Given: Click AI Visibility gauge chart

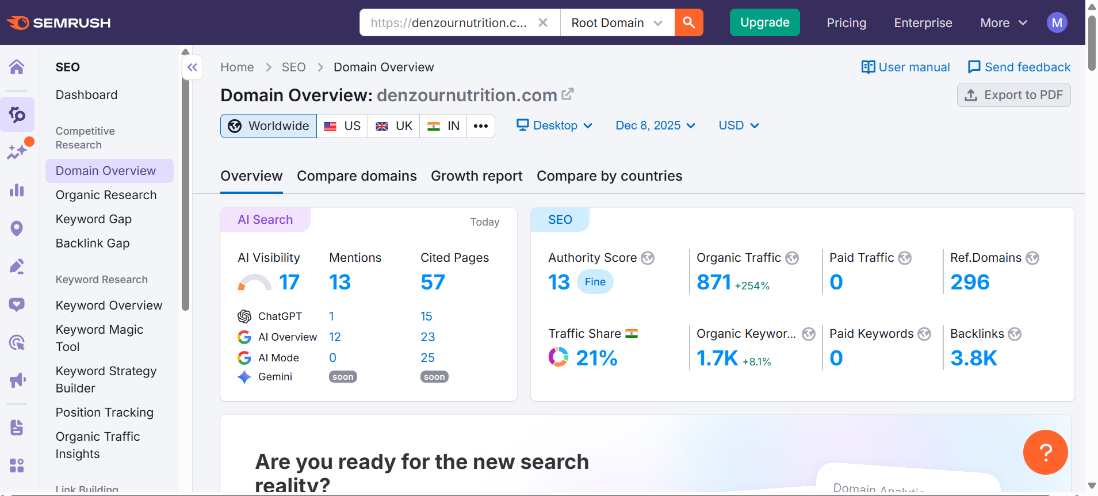Looking at the screenshot, I should (x=254, y=283).
